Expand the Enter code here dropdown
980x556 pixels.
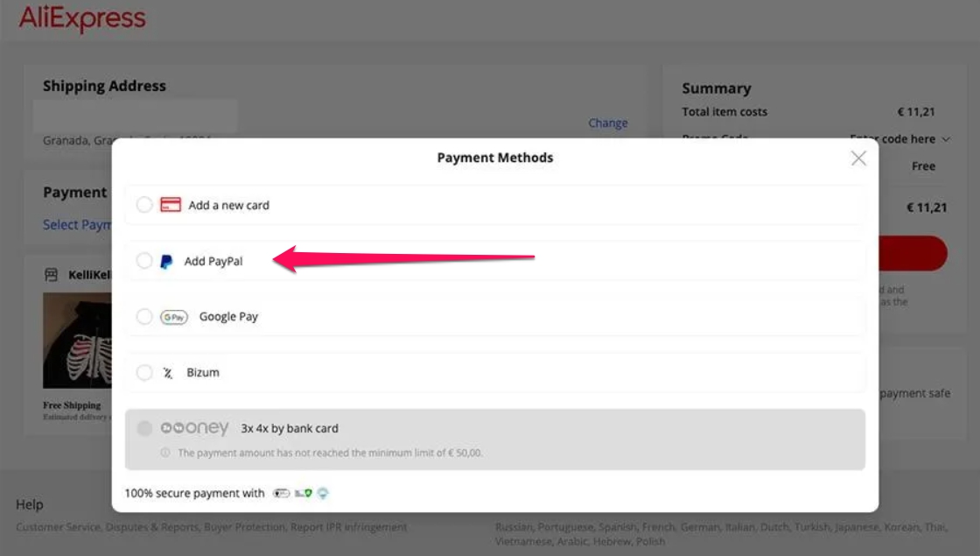tap(900, 139)
